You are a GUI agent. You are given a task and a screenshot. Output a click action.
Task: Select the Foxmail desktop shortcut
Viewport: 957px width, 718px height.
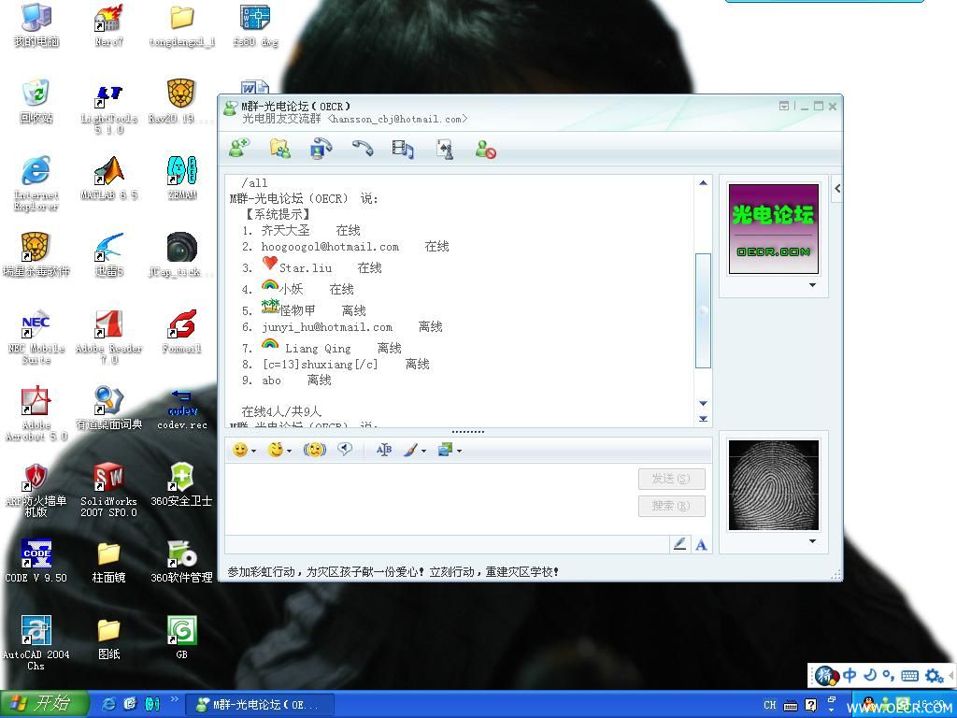tap(182, 332)
